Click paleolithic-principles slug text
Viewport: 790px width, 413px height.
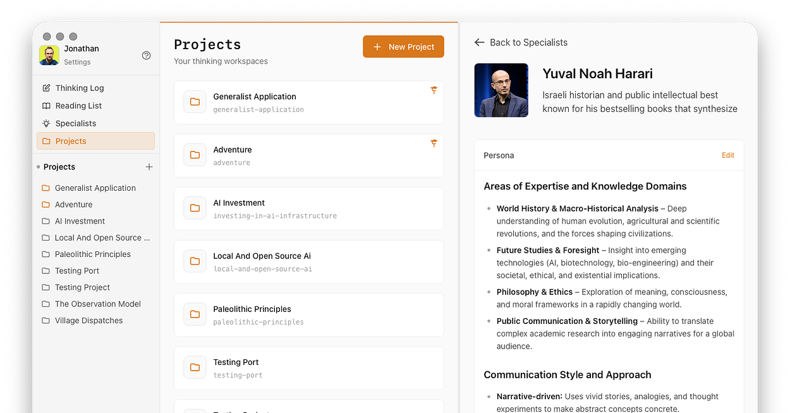[x=258, y=322]
